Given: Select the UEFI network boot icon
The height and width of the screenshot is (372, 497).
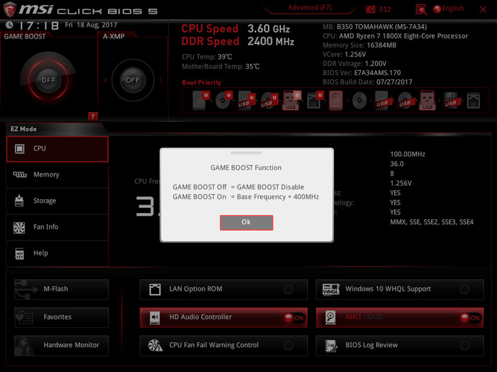Looking at the screenshot, I should point(315,101).
